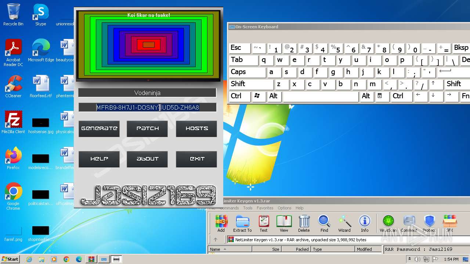This screenshot has width=470, height=264.
Task: Click WinRAR VirusScan icon
Action: (388, 224)
